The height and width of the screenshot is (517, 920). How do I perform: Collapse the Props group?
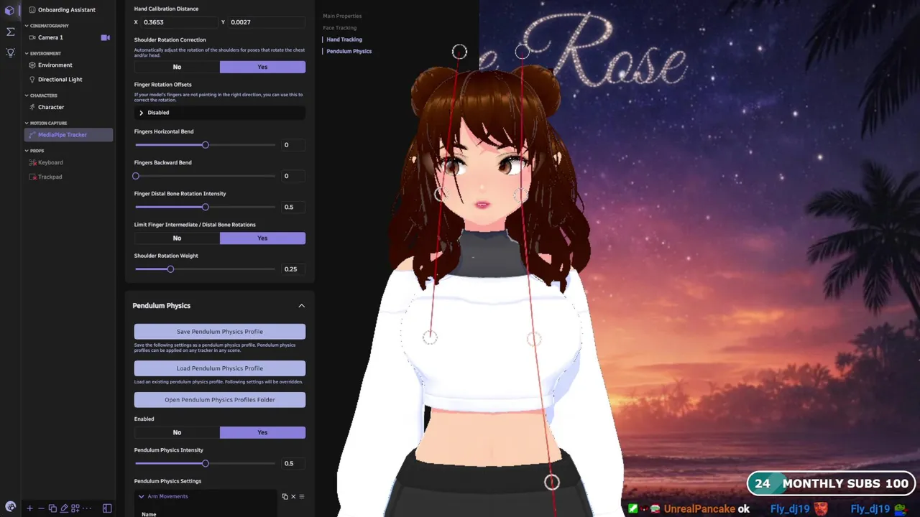point(27,151)
